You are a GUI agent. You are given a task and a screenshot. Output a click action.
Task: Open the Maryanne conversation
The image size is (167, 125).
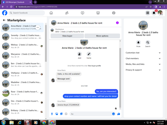point(22,55)
